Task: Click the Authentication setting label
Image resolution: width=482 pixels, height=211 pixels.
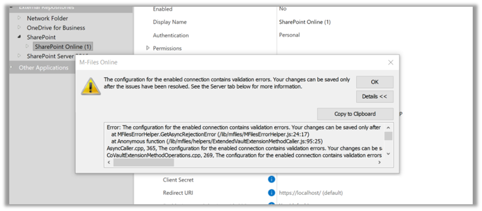Action: point(171,35)
